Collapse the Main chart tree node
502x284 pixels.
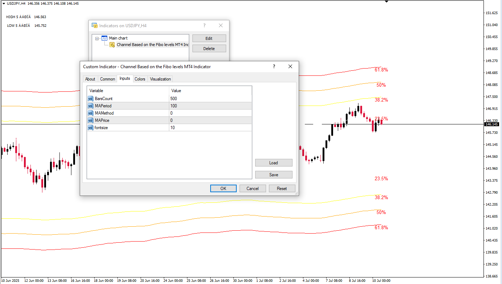[97, 38]
